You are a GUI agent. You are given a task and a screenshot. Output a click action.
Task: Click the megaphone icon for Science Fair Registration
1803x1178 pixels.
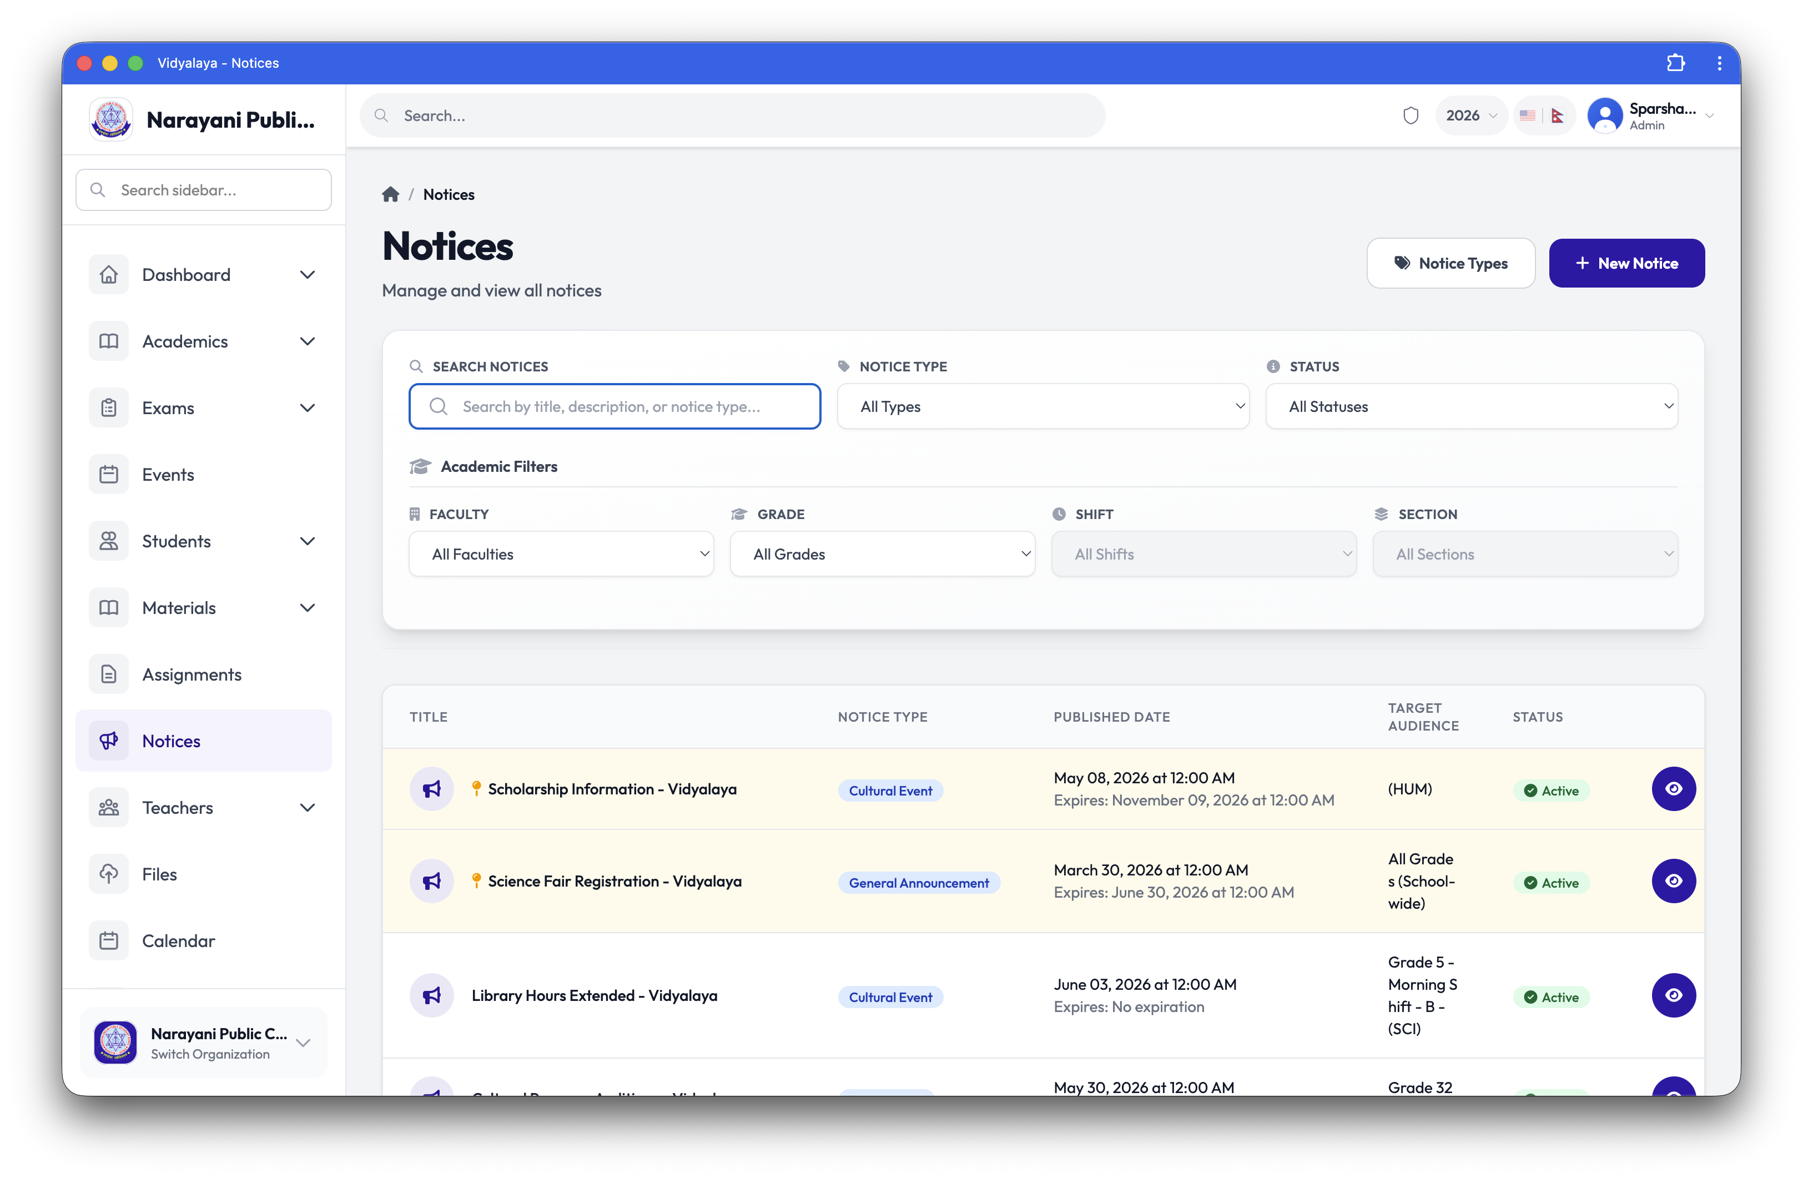point(432,881)
